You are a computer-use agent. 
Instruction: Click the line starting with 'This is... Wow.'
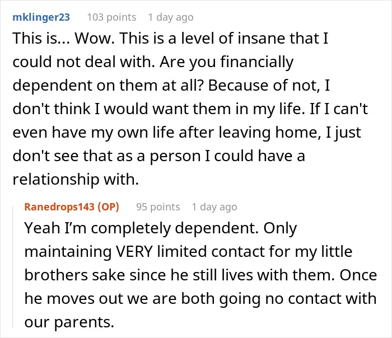pos(170,38)
